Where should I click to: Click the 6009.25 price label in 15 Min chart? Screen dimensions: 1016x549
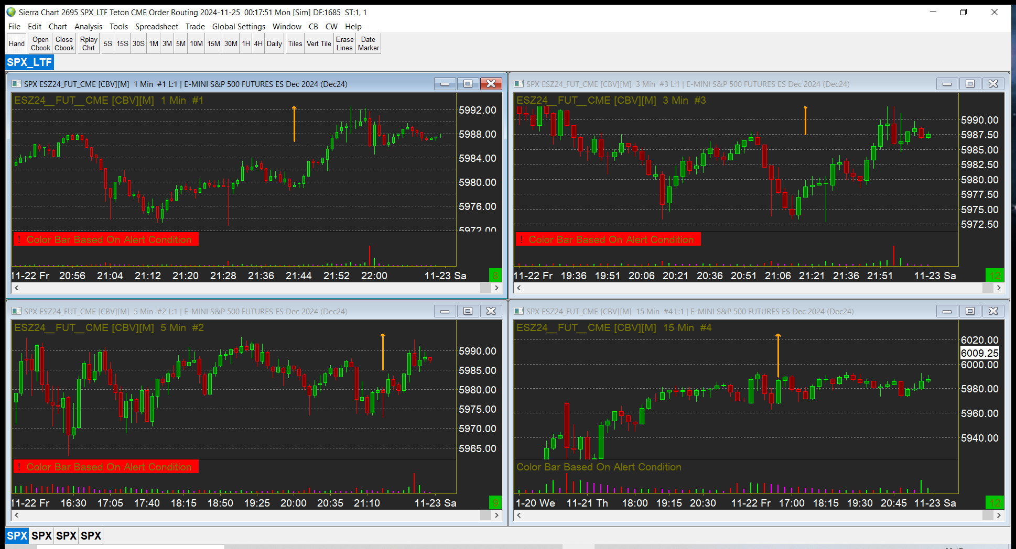point(979,353)
